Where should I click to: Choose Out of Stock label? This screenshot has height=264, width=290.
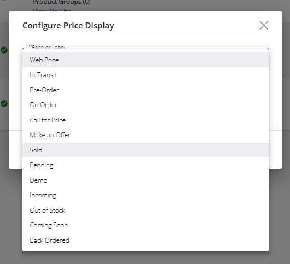pos(146,210)
